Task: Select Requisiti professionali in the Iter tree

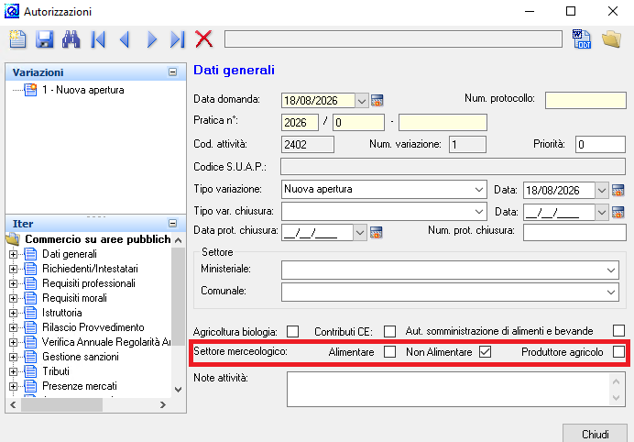Action: click(89, 283)
